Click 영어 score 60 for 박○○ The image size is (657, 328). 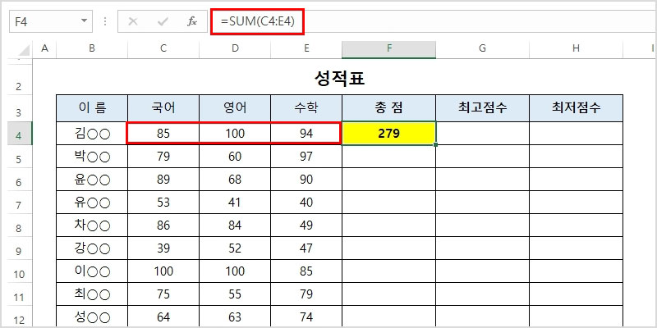point(235,157)
